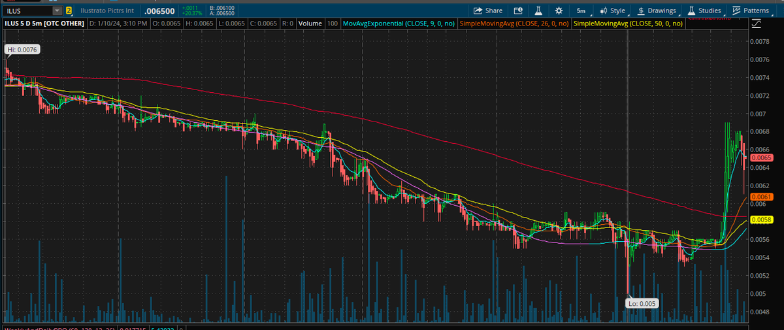Click the yellow linked-window number 2 badge

[x=69, y=10]
